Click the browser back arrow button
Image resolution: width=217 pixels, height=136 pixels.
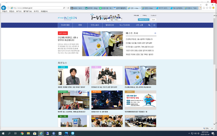click(4, 8)
